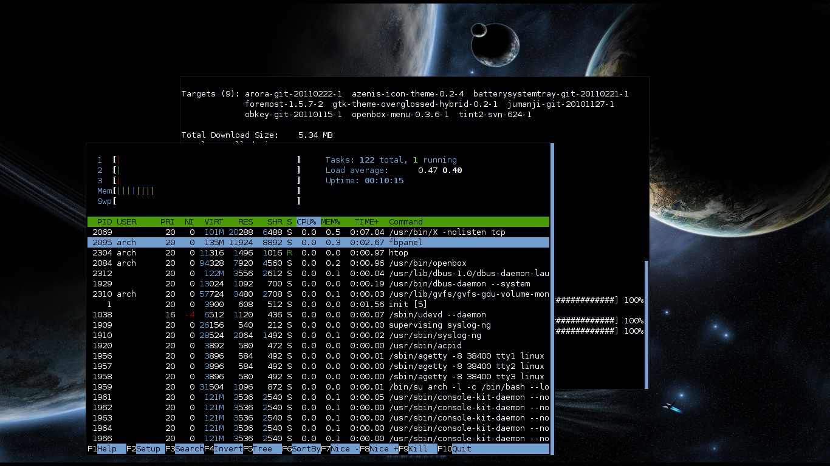Switch to F5 Tree view
Viewport: 830px width, 466px height.
tap(262, 449)
